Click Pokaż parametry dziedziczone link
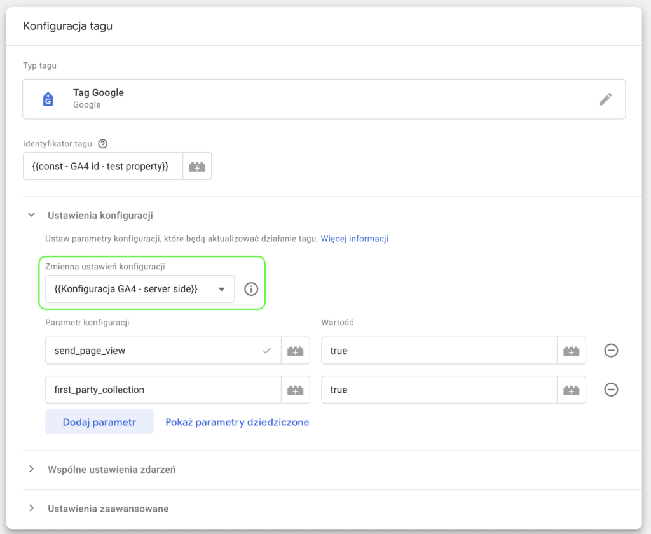This screenshot has width=651, height=534. pyautogui.click(x=237, y=422)
